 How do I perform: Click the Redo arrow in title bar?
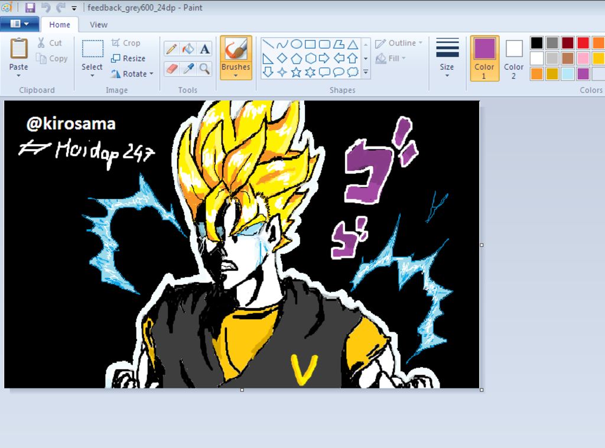(x=61, y=7)
